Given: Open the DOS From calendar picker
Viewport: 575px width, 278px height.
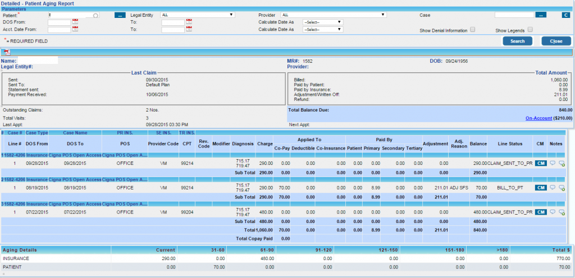Looking at the screenshot, I should pyautogui.click(x=75, y=22).
